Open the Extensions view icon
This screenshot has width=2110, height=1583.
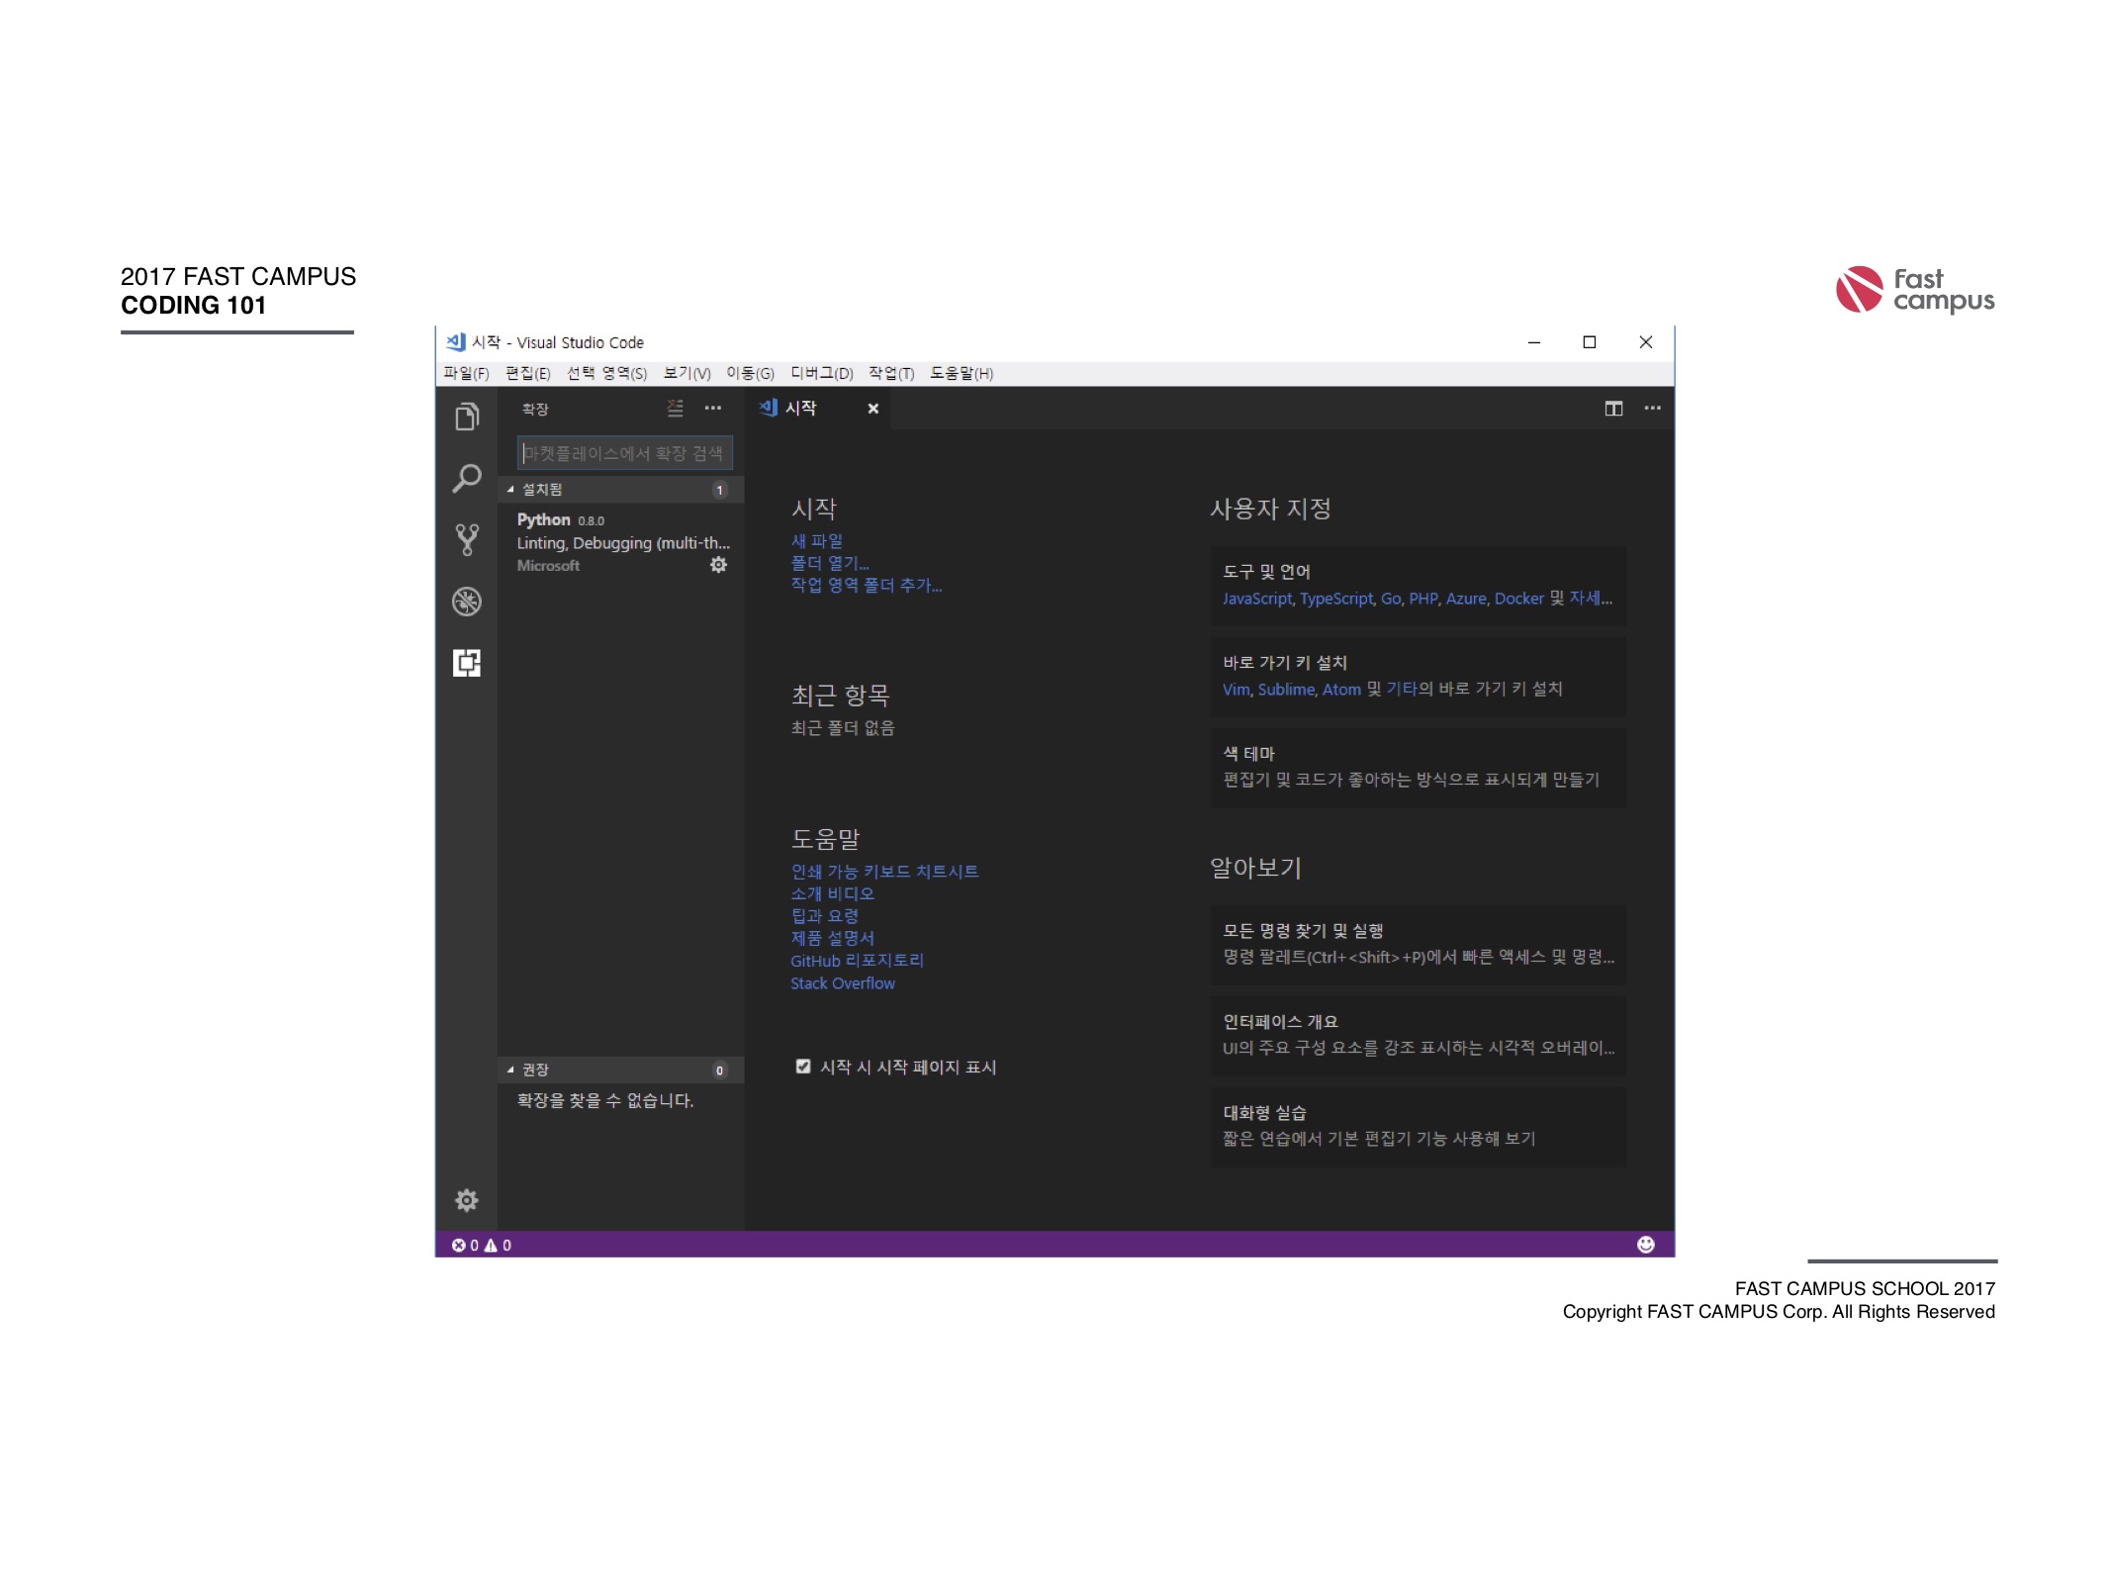pyautogui.click(x=467, y=663)
